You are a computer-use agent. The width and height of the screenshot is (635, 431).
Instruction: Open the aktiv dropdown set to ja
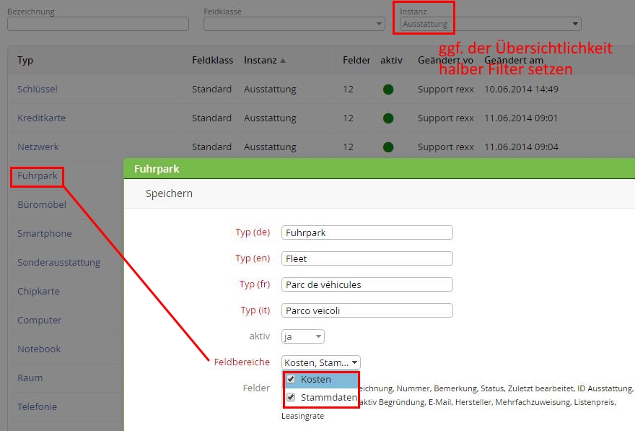coord(303,336)
